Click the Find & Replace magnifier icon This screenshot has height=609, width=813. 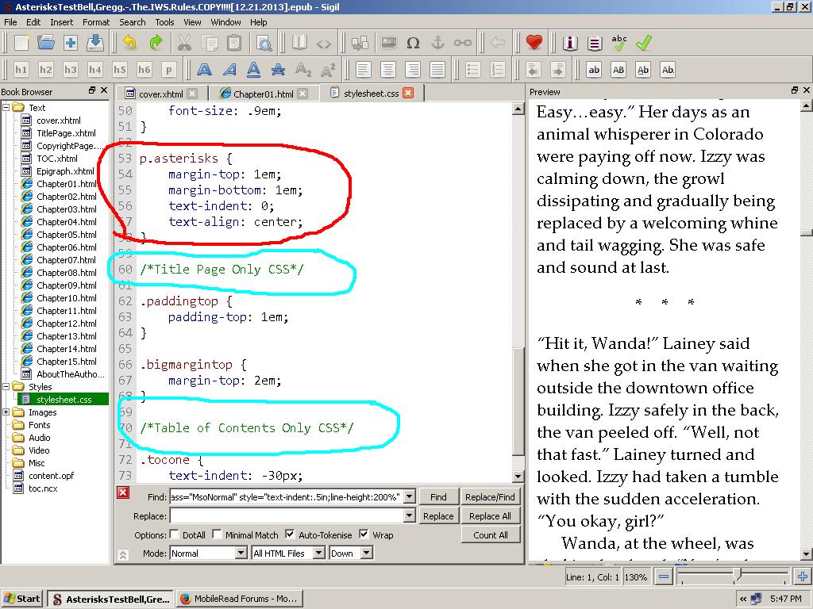coord(264,43)
